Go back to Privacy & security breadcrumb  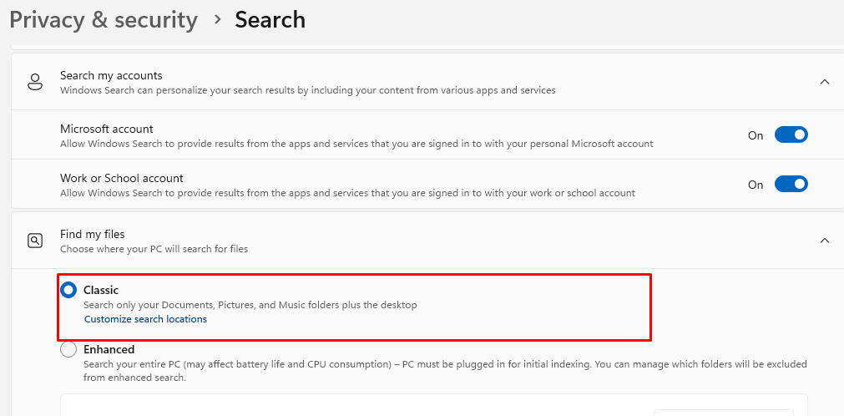coord(104,20)
